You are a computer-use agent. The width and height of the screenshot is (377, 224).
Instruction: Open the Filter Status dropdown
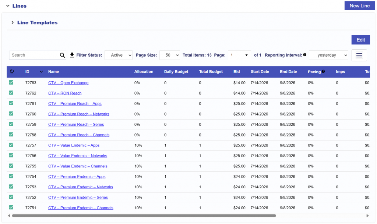coord(119,55)
